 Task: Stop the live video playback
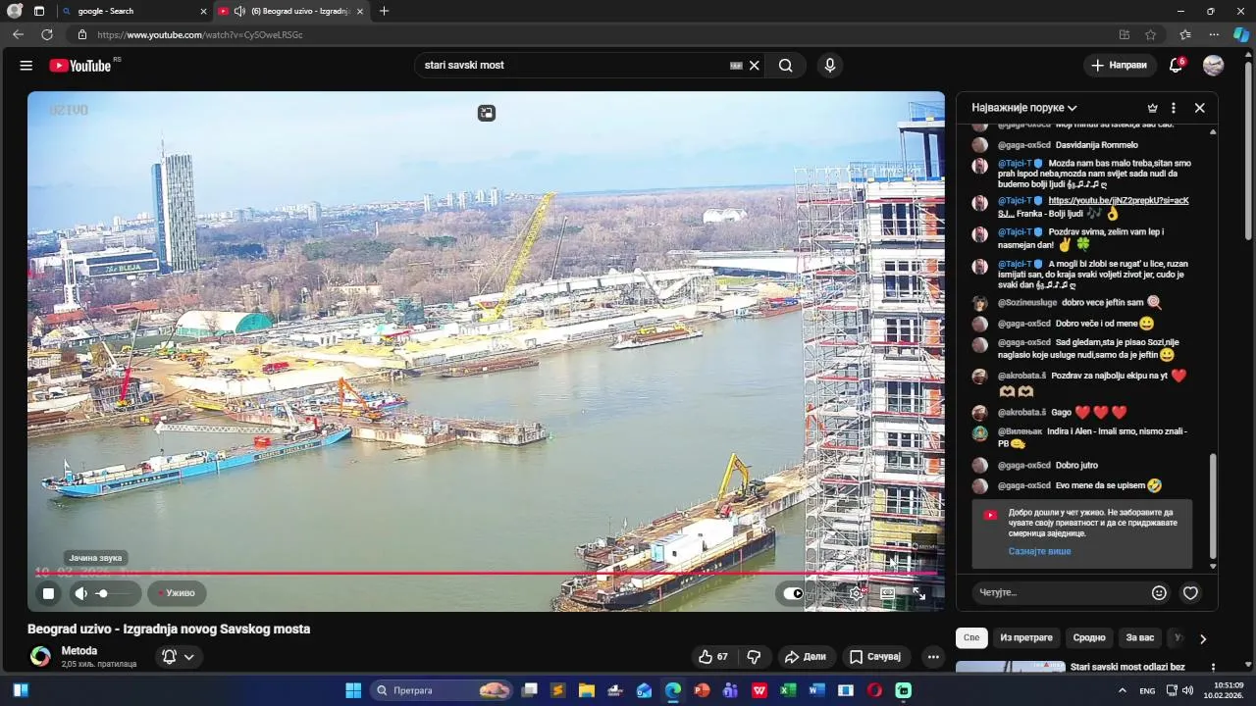point(48,593)
